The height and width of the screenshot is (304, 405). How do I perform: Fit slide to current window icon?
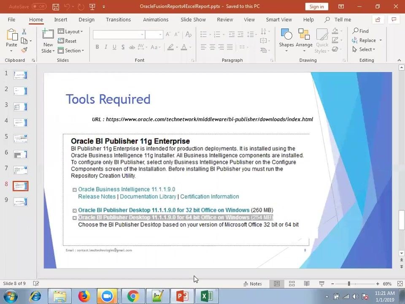tap(400, 284)
